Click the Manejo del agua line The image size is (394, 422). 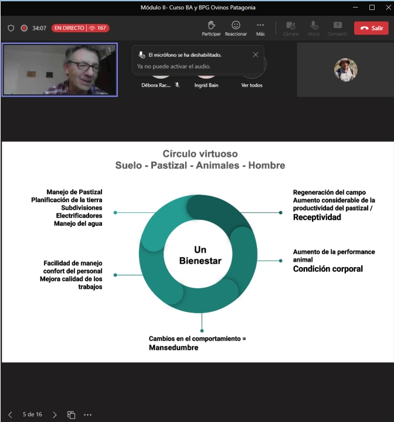[78, 223]
